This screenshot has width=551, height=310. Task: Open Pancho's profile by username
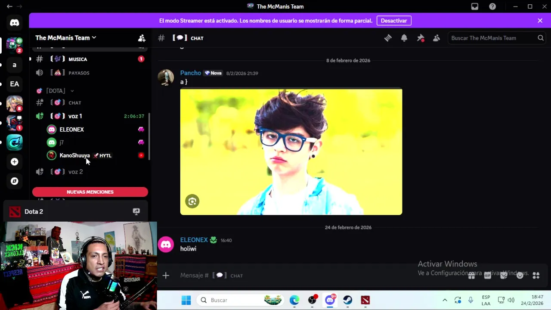(190, 73)
